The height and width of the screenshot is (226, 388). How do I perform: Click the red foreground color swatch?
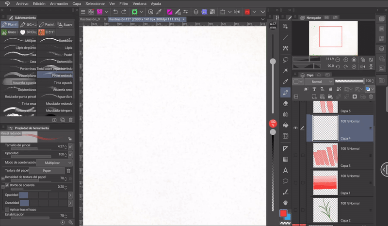point(283,213)
